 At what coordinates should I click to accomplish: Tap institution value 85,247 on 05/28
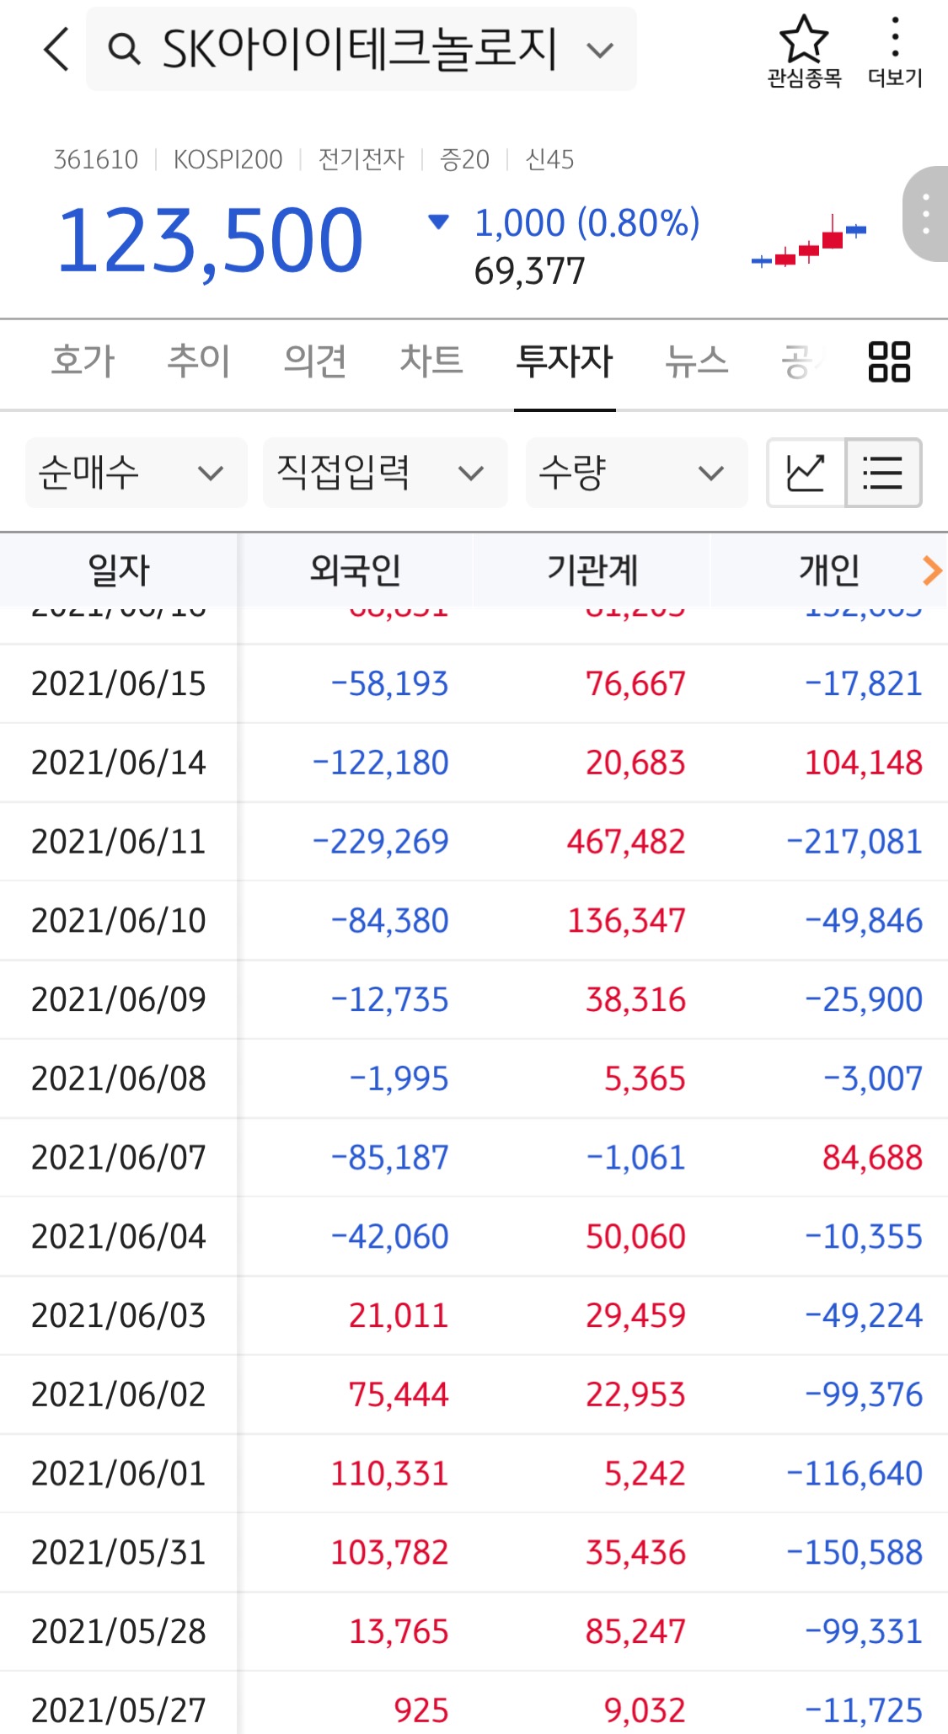(x=636, y=1631)
